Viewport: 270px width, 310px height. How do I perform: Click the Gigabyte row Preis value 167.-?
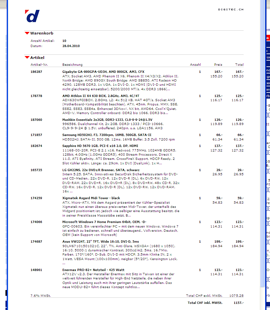pyautogui.click(x=218, y=72)
